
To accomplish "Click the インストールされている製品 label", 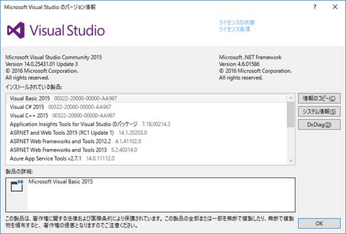I will pyautogui.click(x=34, y=87).
